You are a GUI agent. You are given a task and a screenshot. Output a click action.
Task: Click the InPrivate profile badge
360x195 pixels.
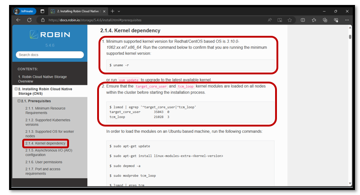pyautogui.click(x=25, y=11)
